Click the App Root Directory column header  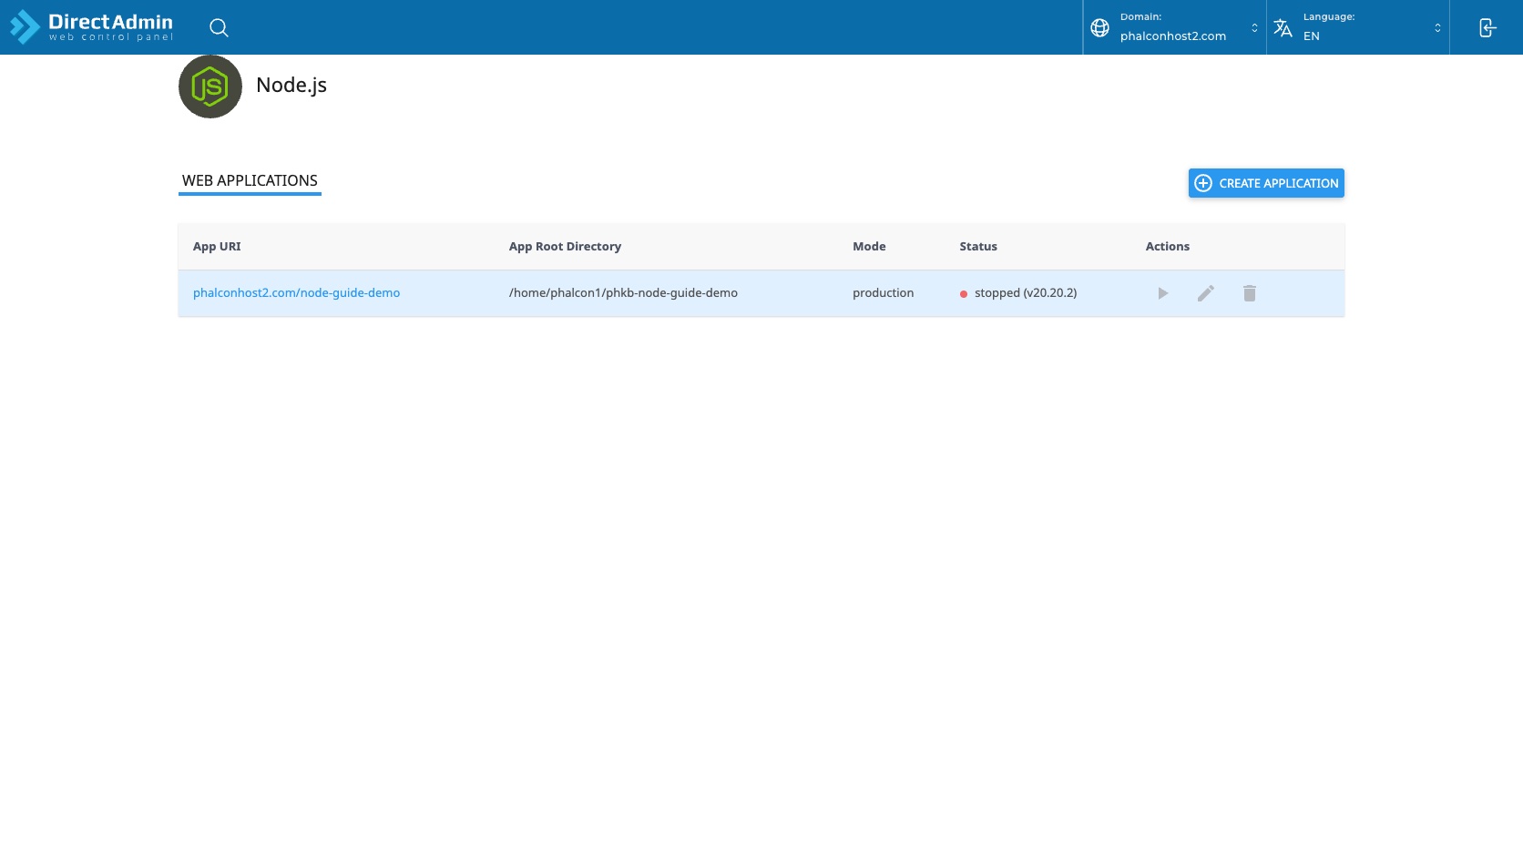click(x=565, y=246)
